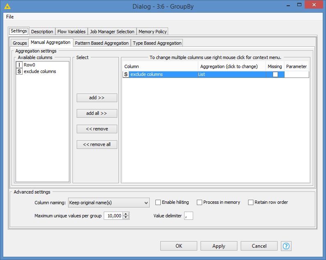
Task: Toggle the Missing checkbox for exclude columns
Action: click(275, 74)
